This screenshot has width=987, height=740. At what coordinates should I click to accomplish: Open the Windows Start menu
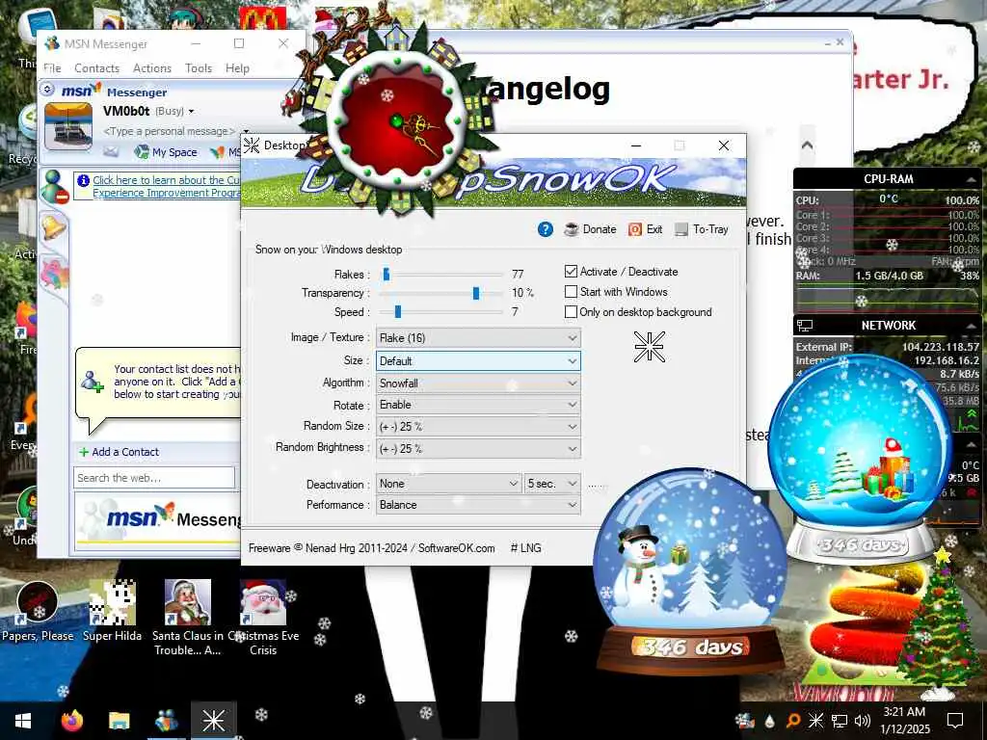point(23,721)
